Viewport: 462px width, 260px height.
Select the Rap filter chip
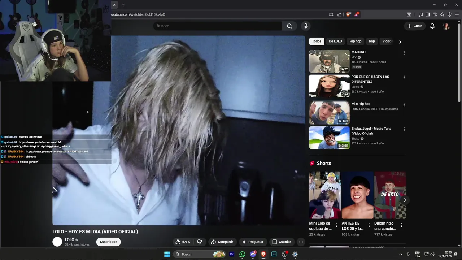click(372, 41)
